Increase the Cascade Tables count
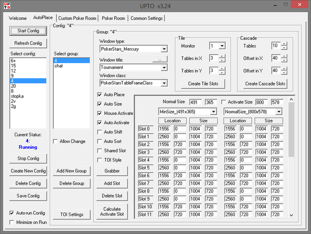311x234 pixels. click(284, 44)
